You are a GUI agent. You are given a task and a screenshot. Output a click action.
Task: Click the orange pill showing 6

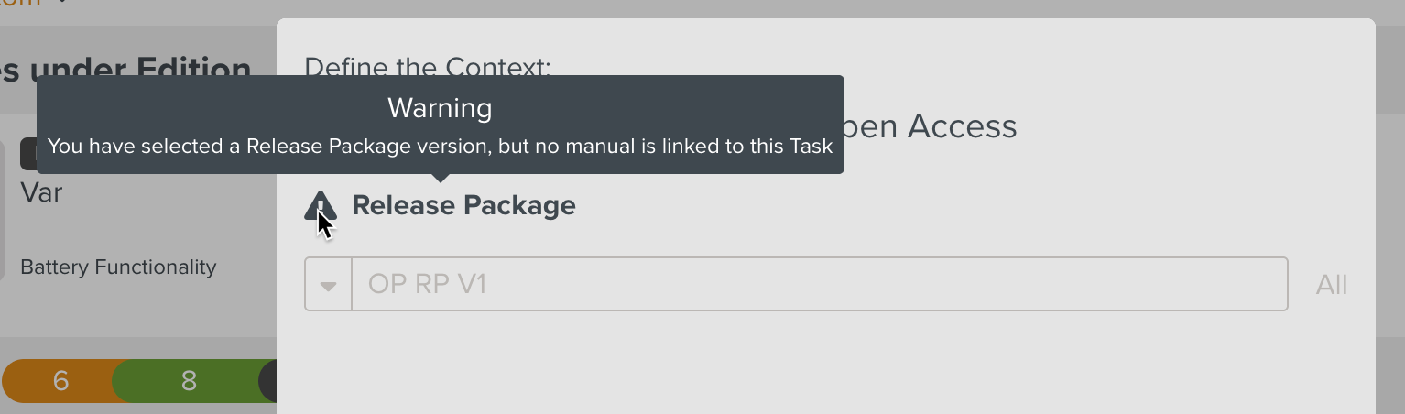(x=60, y=381)
